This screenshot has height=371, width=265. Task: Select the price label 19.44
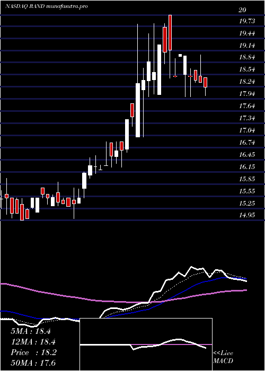248,33
